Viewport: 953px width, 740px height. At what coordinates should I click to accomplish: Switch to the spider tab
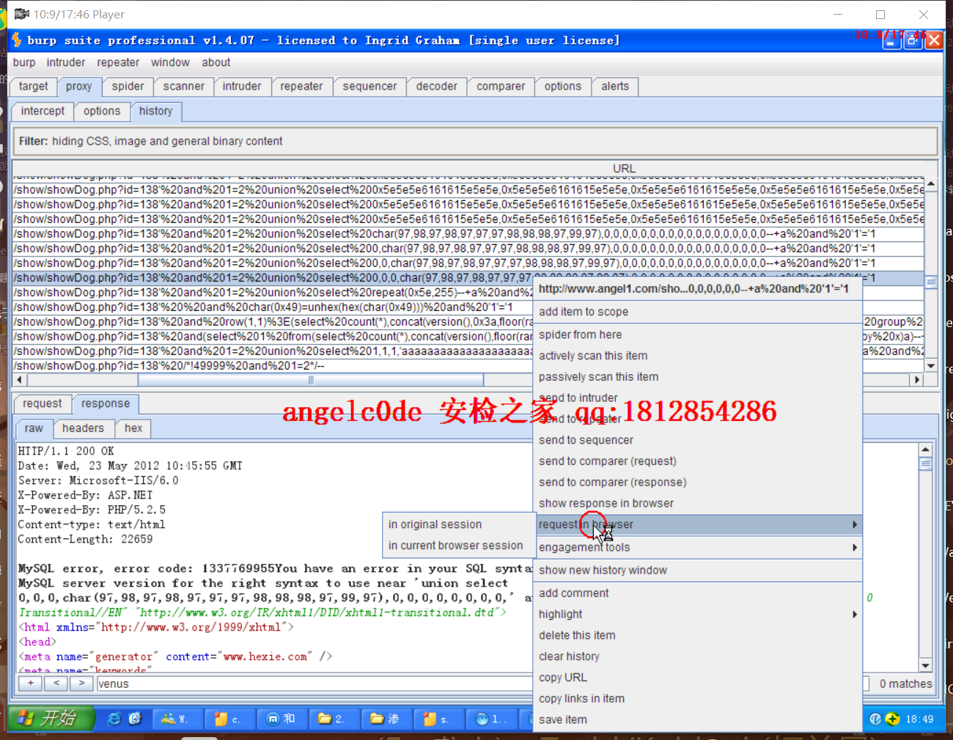[x=128, y=87]
